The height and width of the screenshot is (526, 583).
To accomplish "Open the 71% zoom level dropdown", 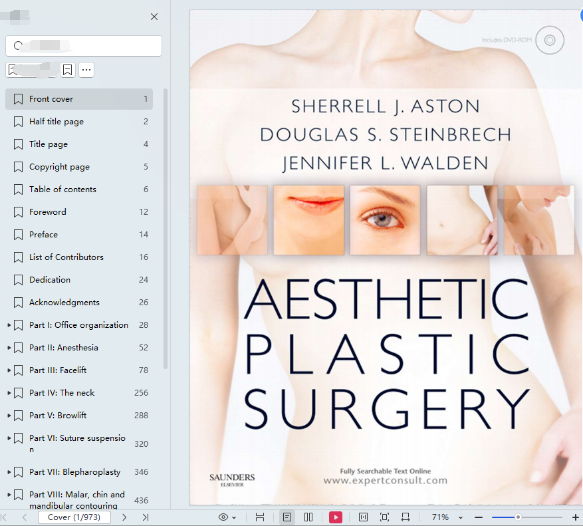I will [x=460, y=517].
